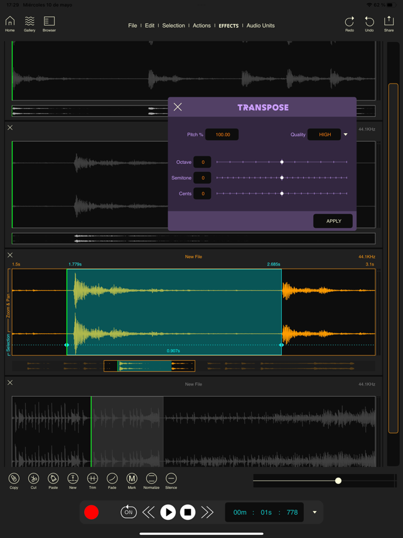The height and width of the screenshot is (538, 403).
Task: Click the vertical track scrollbar
Action: (x=393, y=258)
